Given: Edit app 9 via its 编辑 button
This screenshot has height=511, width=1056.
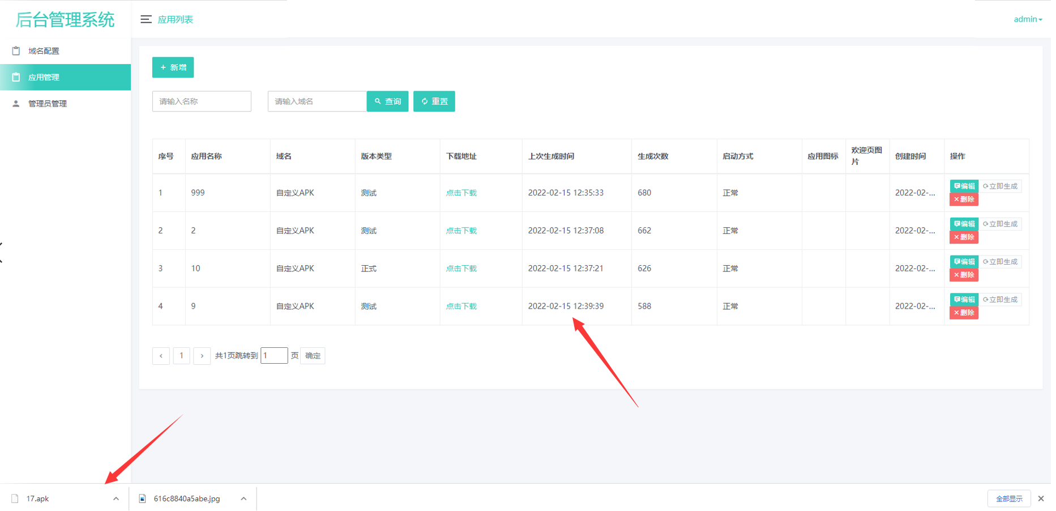Looking at the screenshot, I should click(964, 299).
